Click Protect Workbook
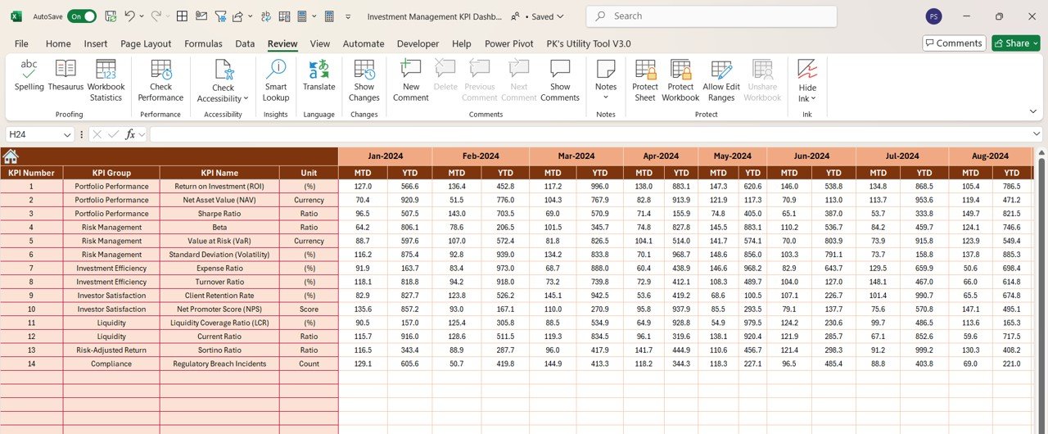The height and width of the screenshot is (434, 1048). (680, 81)
